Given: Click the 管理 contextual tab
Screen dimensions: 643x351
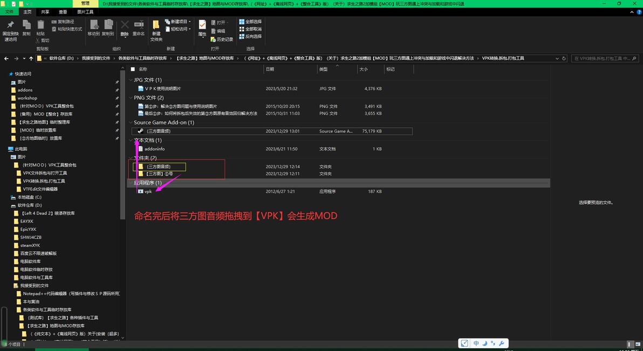Looking at the screenshot, I should click(x=85, y=3).
